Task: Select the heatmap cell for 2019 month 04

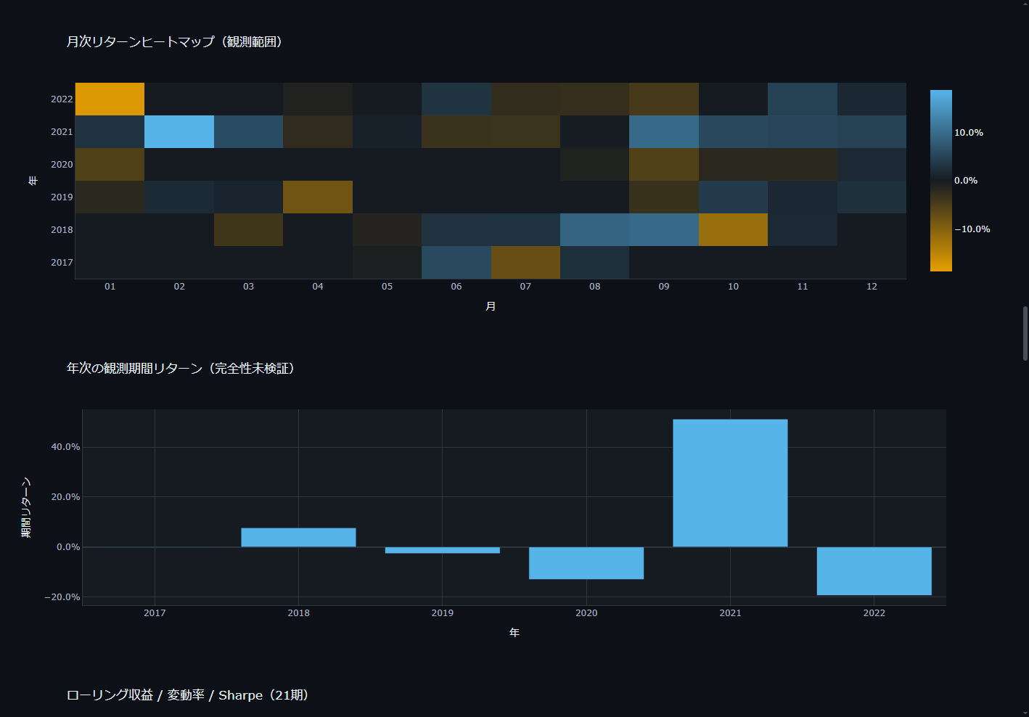Action: click(x=318, y=197)
